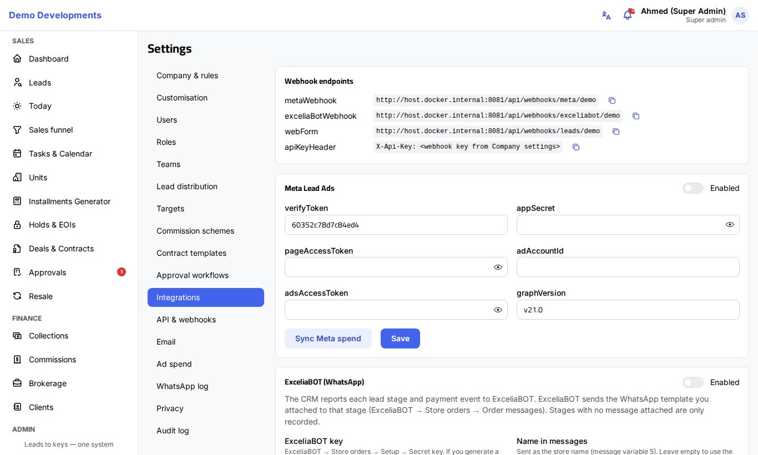
Task: Reveal the adsAccessToken value
Action: [498, 310]
